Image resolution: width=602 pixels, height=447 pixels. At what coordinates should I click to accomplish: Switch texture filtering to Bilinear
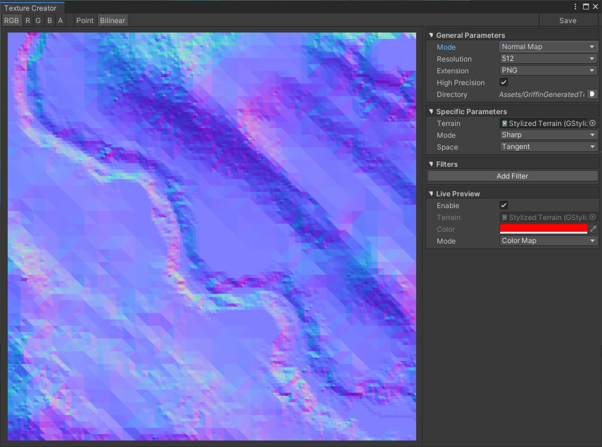point(112,20)
